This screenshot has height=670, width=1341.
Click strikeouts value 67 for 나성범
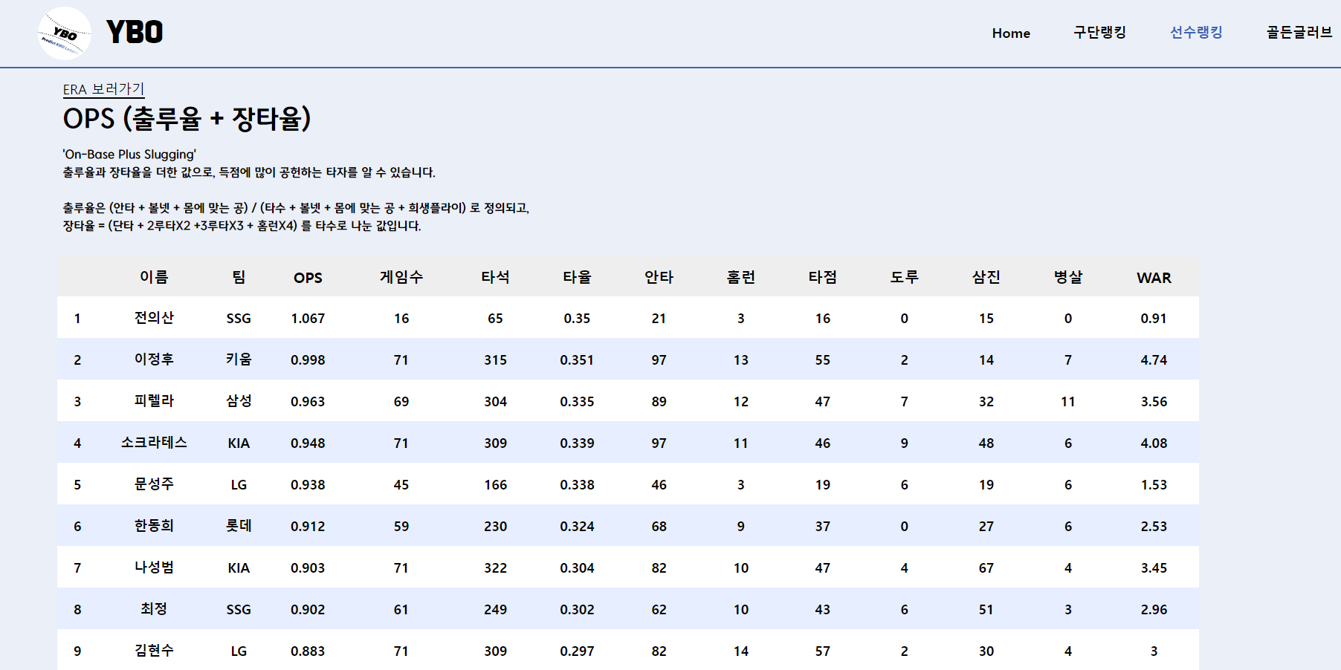[986, 568]
